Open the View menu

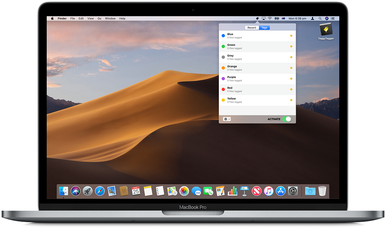[91, 18]
